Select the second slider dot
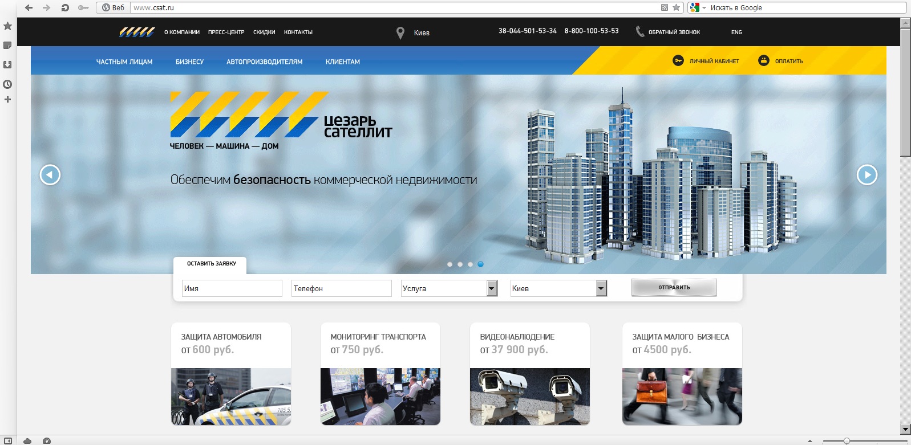Viewport: 911px width, 445px height. 460,264
